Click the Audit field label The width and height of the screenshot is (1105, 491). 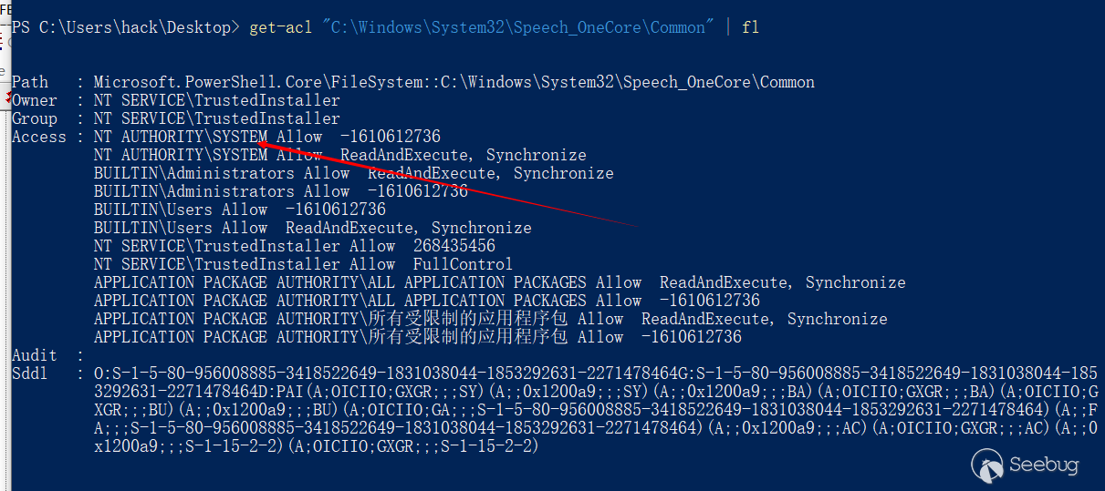[34, 355]
